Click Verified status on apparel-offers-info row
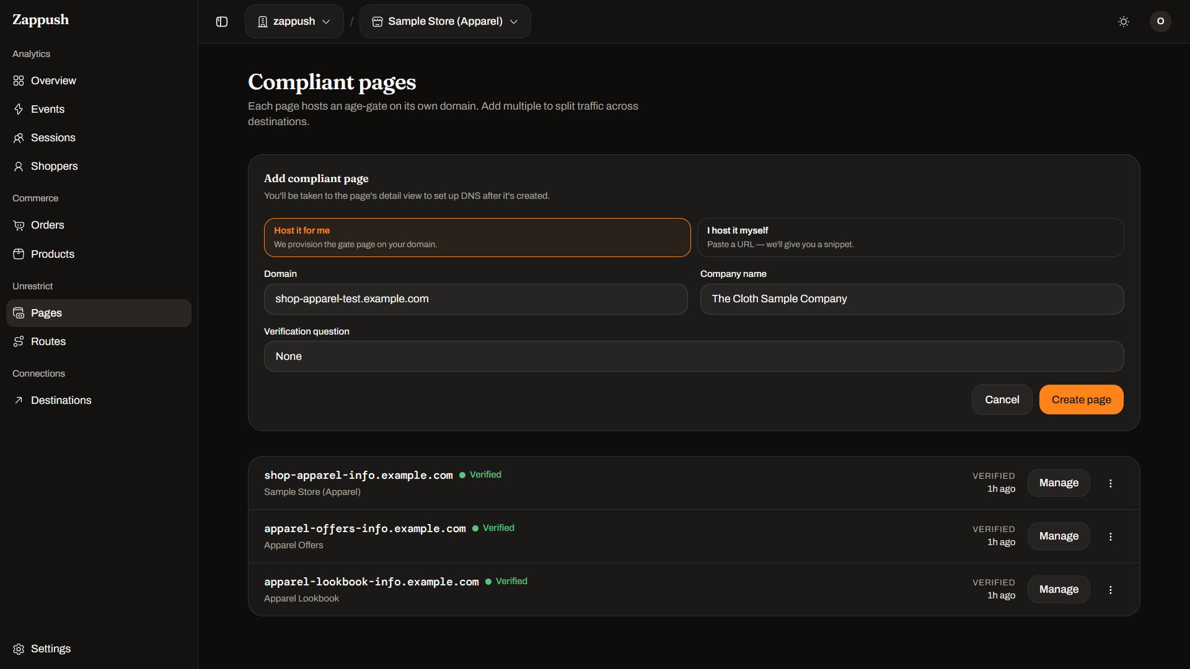The width and height of the screenshot is (1190, 669). click(x=493, y=528)
